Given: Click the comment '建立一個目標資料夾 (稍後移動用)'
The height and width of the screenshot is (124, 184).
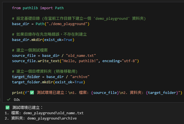Looking at the screenshot, I should coord(45,71).
